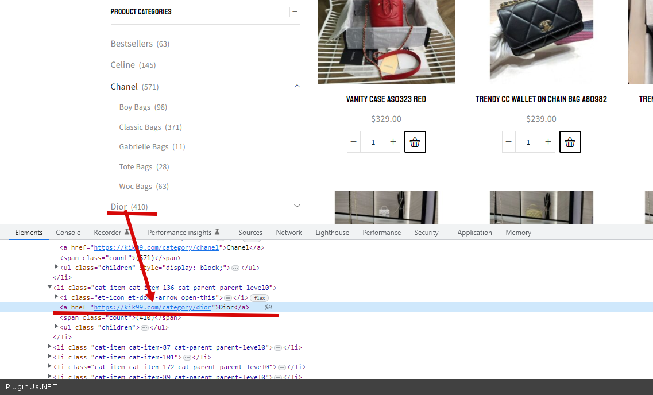Collapse the Product Categories widget
The image size is (653, 395).
pos(295,11)
